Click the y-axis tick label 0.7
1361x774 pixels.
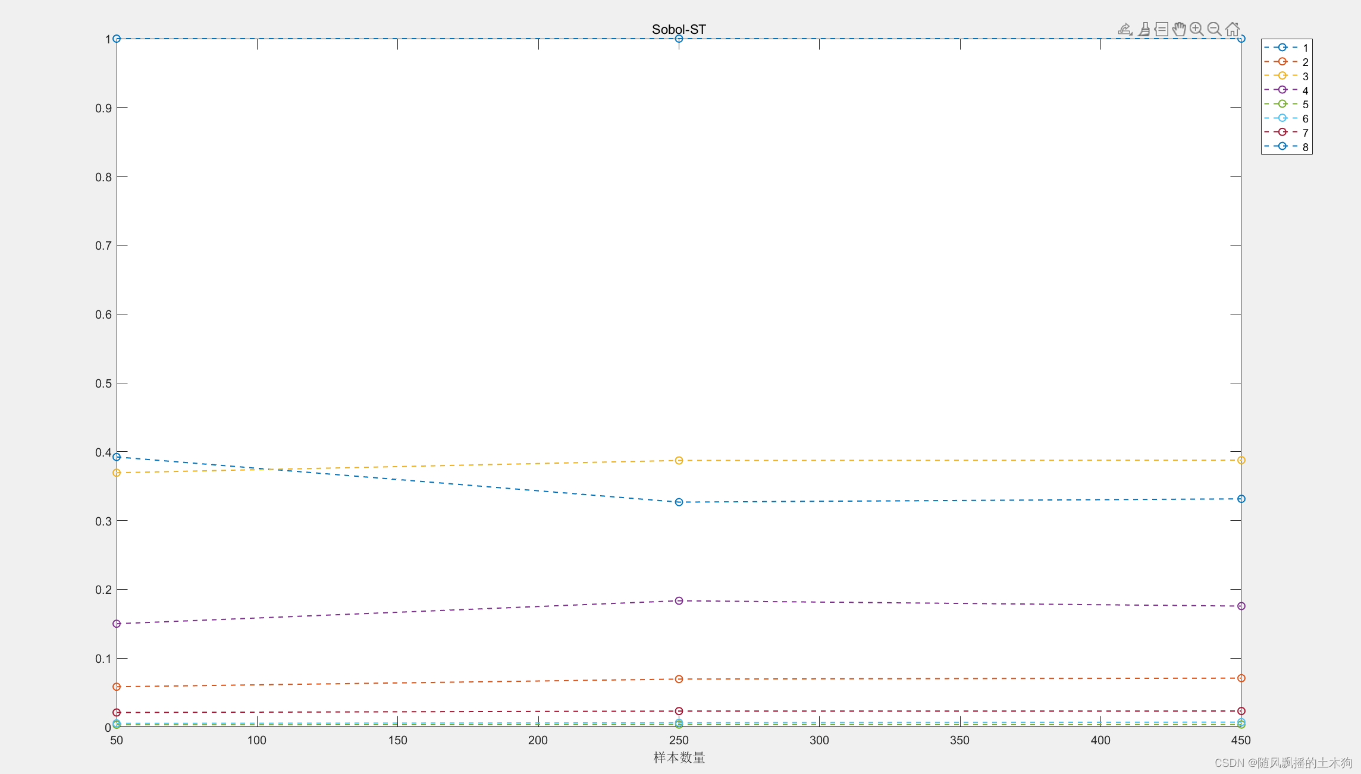tap(104, 246)
